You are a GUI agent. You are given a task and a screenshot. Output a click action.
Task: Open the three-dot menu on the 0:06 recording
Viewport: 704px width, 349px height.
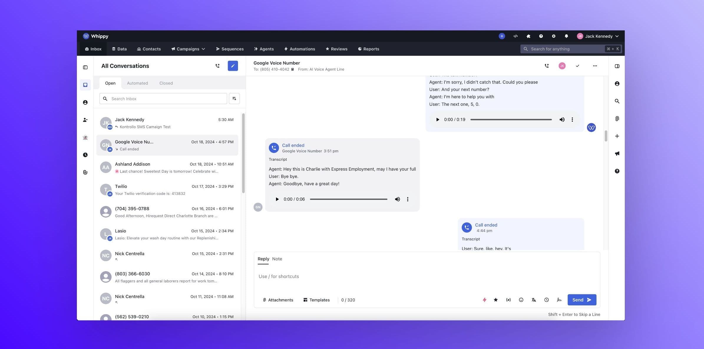point(408,199)
